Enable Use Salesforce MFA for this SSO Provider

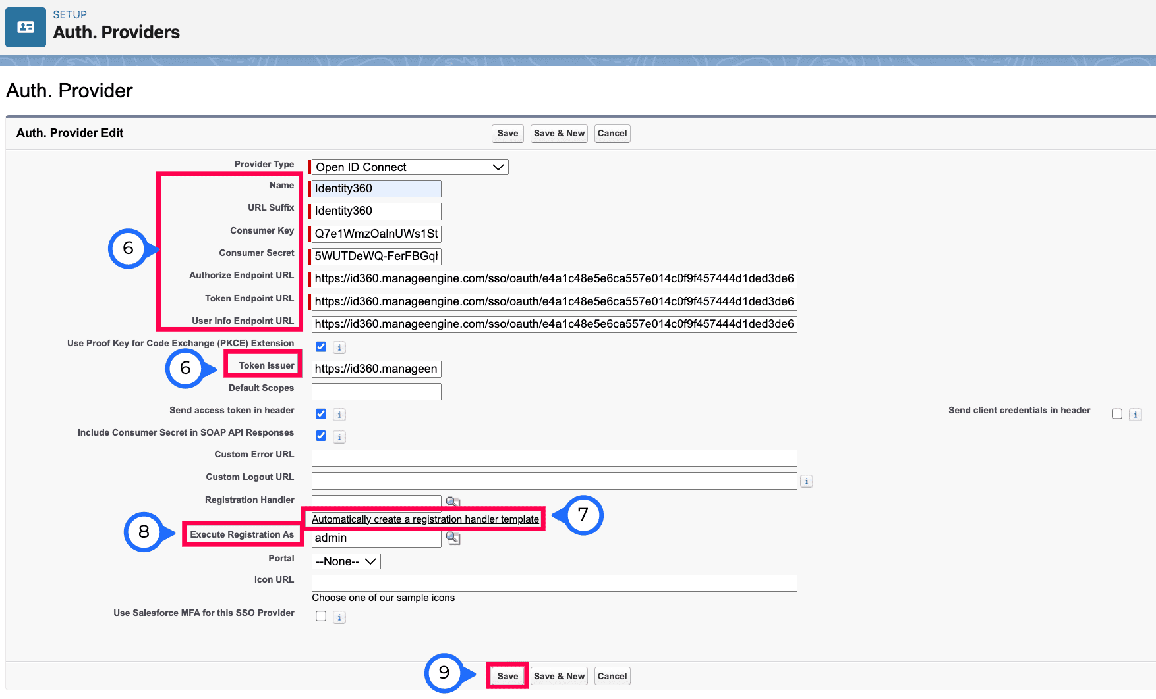coord(320,616)
